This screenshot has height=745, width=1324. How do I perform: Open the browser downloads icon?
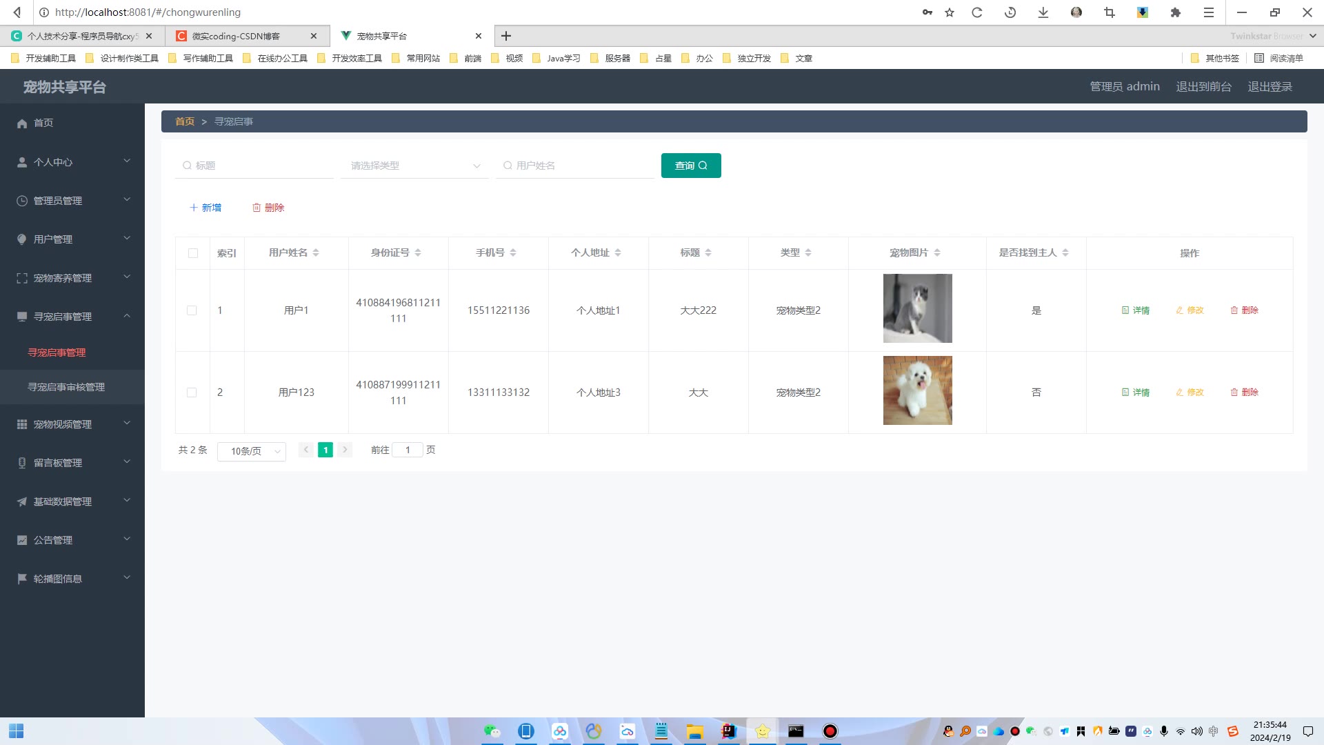point(1043,12)
